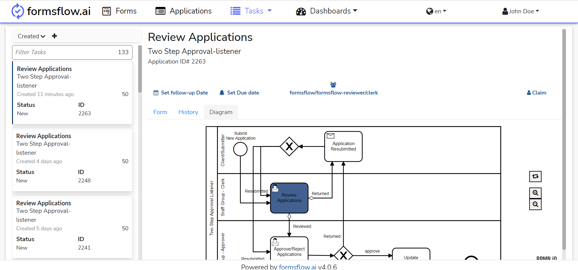Image resolution: width=578 pixels, height=270 pixels.
Task: Click the Tasks list icon
Action: coord(235,11)
